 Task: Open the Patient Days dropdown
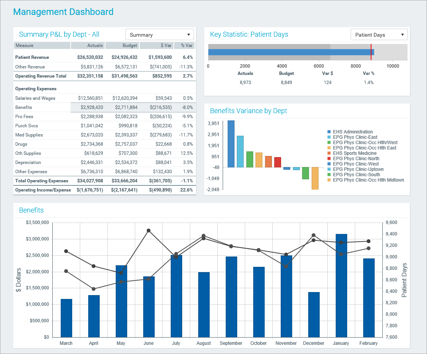click(x=379, y=35)
